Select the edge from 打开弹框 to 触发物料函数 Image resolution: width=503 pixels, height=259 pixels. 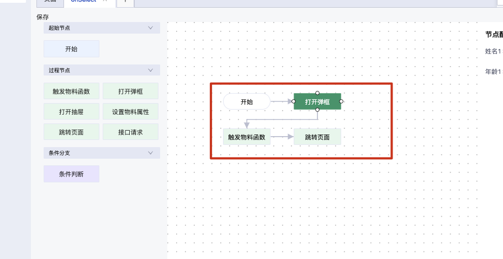click(282, 120)
